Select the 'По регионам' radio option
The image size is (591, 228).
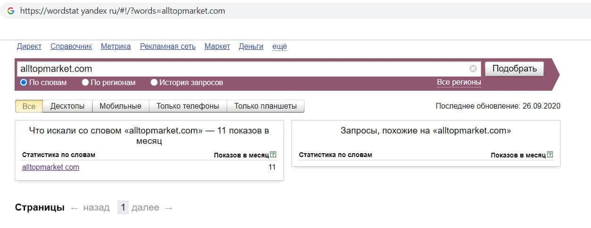(x=85, y=83)
